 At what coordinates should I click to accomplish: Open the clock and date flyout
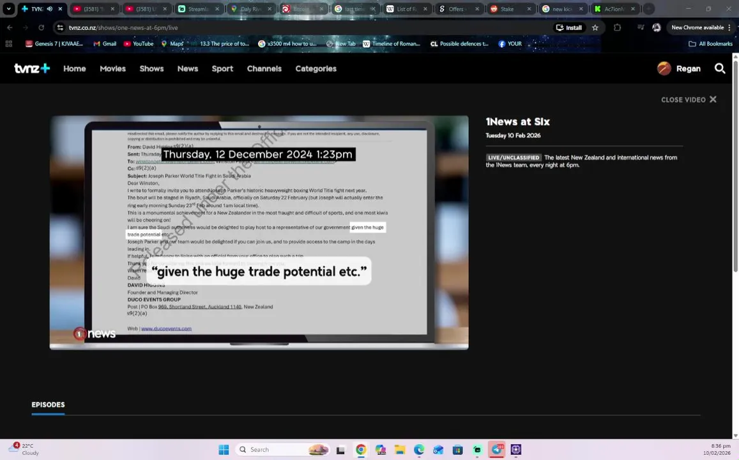coord(717,449)
